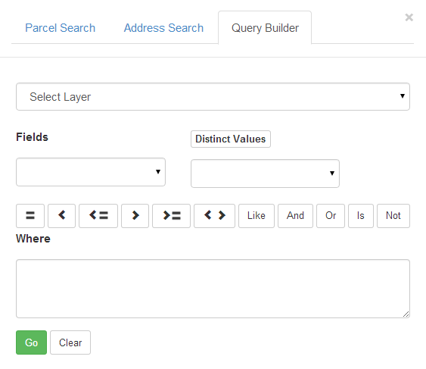Switch to the Address Search tab
Image resolution: width=426 pixels, height=369 pixels.
coord(163,28)
